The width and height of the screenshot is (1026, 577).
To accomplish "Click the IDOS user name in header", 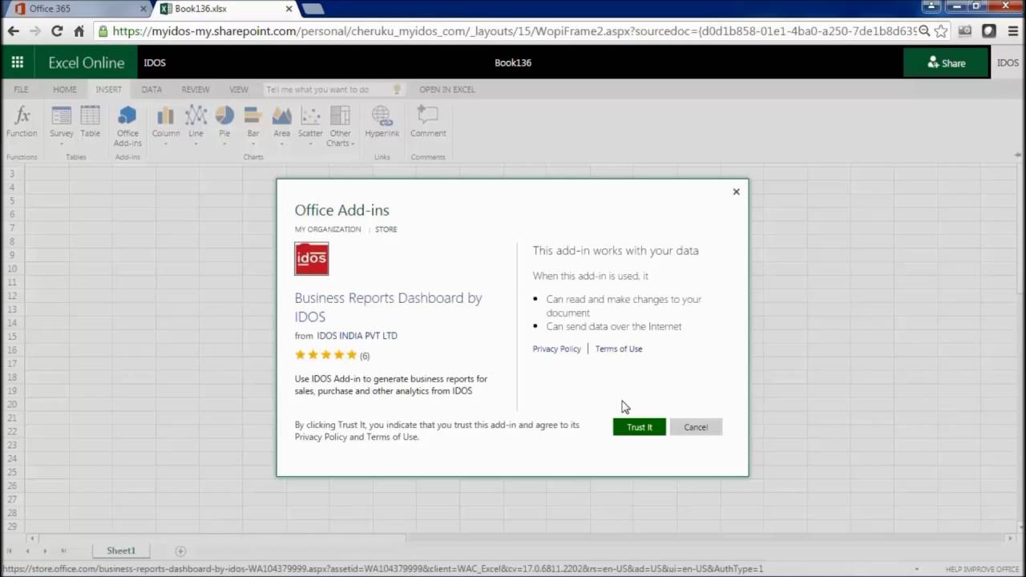I will 1008,63.
